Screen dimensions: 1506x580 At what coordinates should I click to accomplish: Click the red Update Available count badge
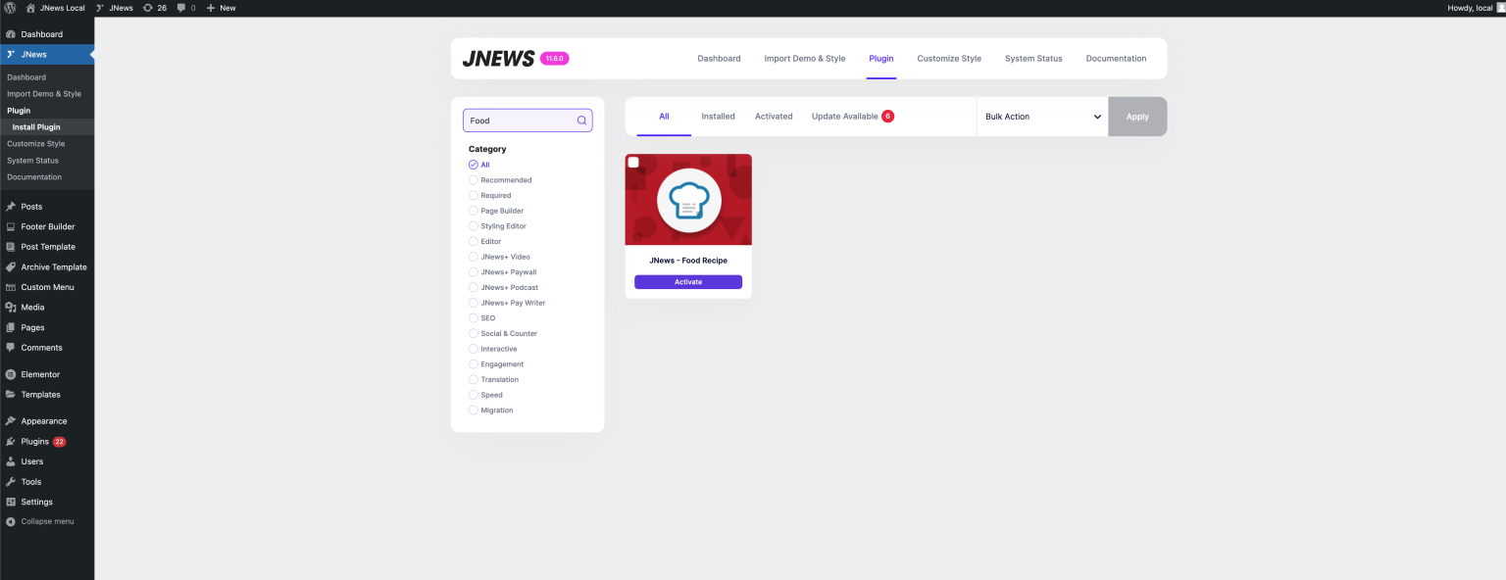(x=887, y=116)
